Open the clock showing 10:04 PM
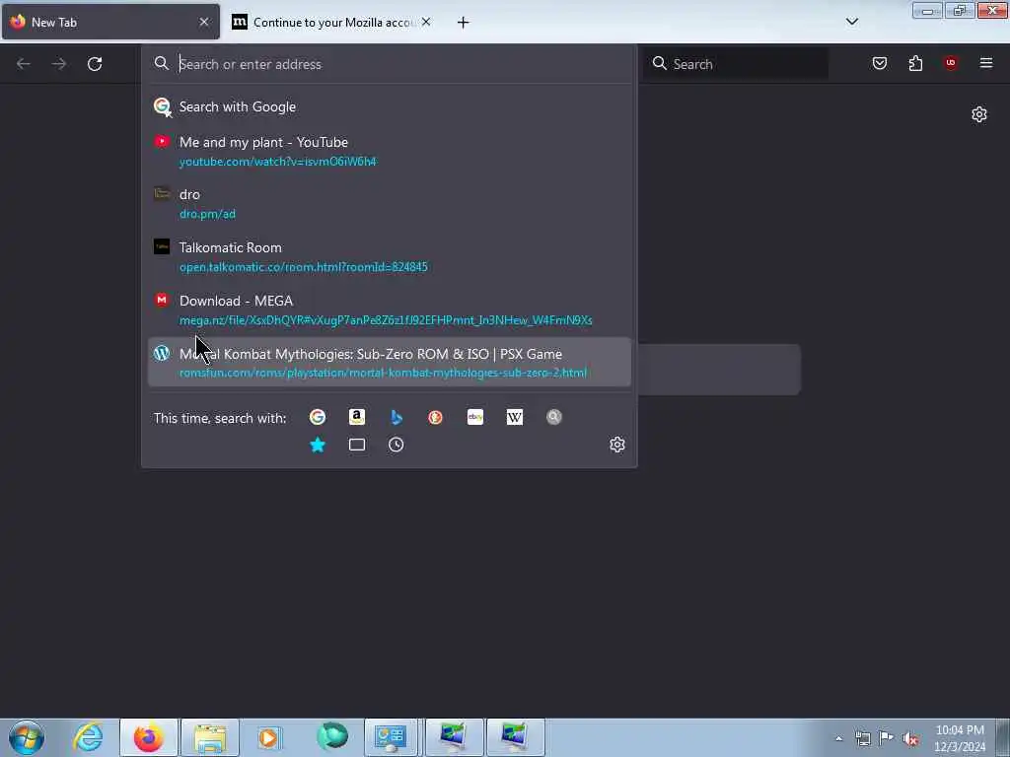Viewport: 1010px width, 757px height. pos(960,738)
